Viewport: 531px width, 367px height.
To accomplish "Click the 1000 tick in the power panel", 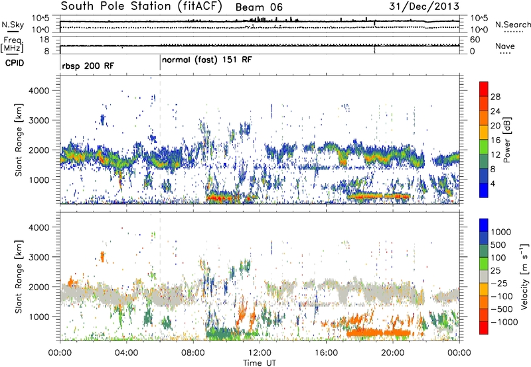I will click(x=39, y=180).
